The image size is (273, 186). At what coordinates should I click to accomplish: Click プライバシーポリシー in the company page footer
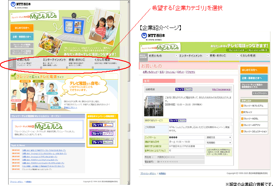(148, 174)
